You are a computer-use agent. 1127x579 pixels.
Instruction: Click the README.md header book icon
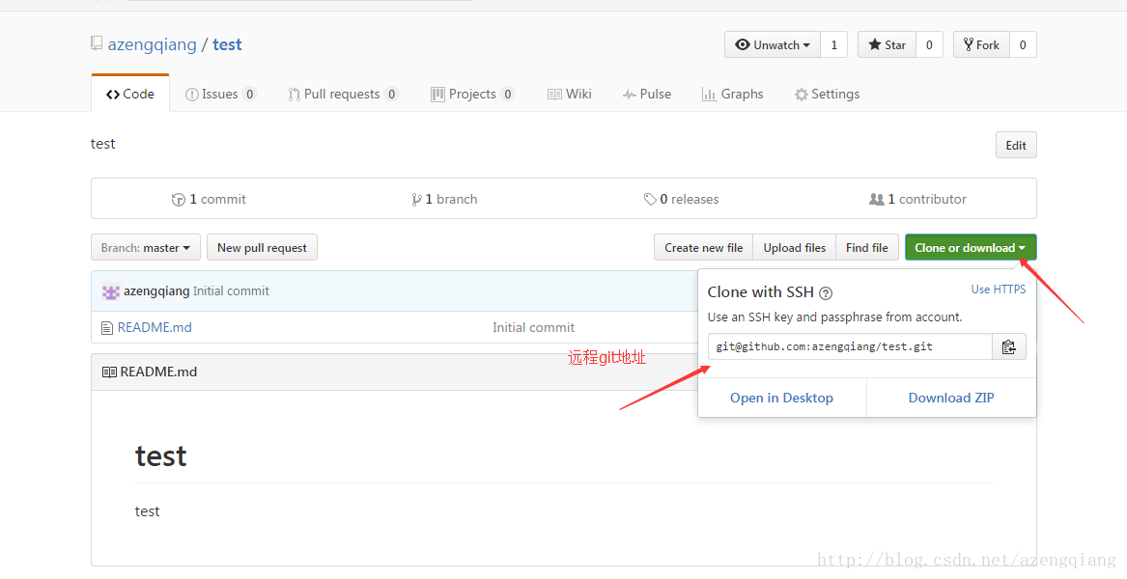(109, 372)
